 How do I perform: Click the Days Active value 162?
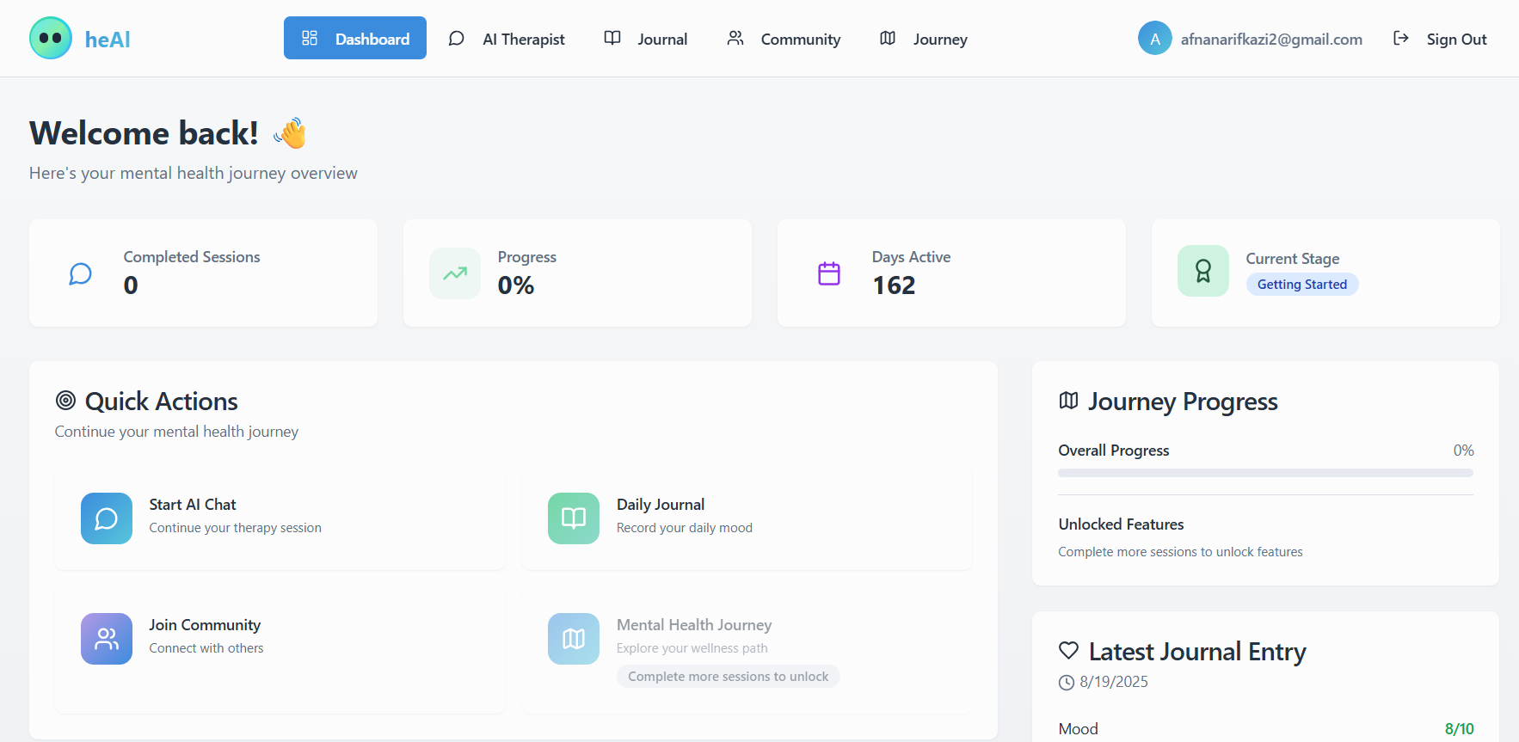[894, 285]
